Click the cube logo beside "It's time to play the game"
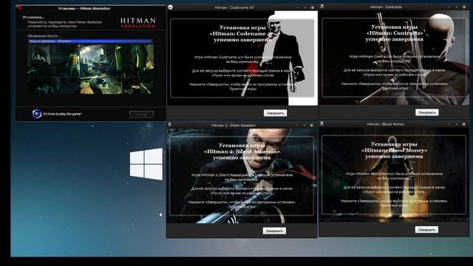The width and height of the screenshot is (473, 266). pos(37,114)
